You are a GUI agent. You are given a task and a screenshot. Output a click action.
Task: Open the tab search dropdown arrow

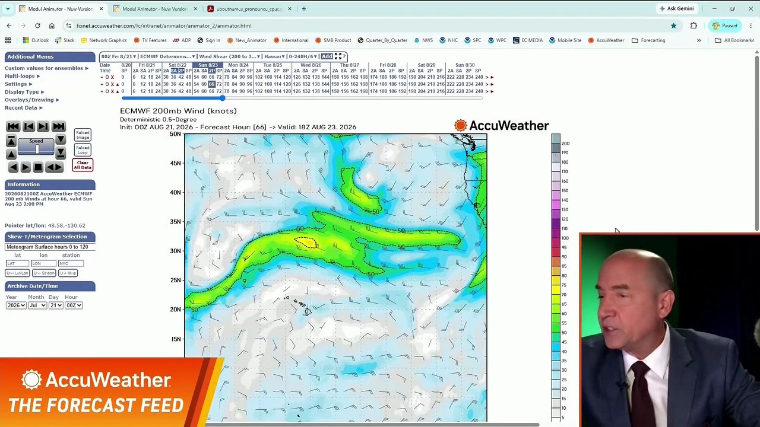9,9
